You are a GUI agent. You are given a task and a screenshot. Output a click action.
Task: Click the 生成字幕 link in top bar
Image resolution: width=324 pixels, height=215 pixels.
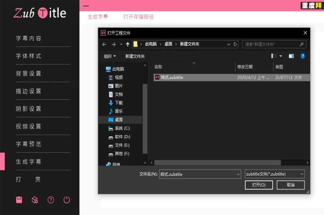click(x=98, y=17)
